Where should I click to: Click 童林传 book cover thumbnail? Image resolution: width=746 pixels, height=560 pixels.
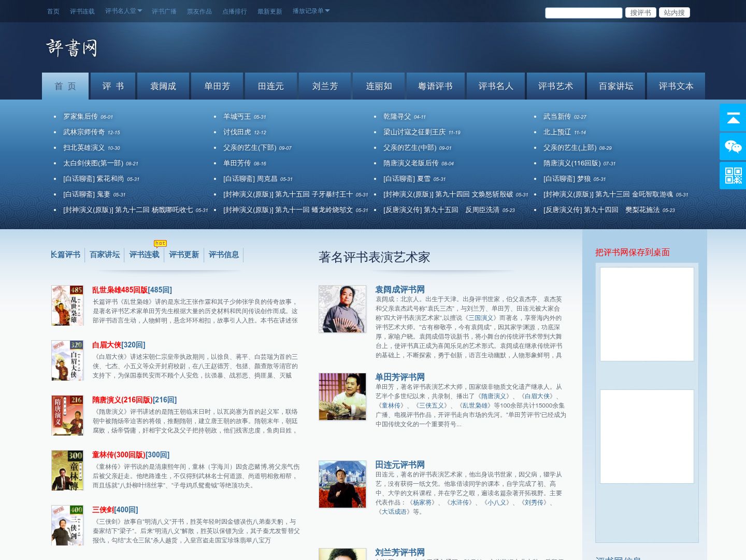click(x=67, y=470)
